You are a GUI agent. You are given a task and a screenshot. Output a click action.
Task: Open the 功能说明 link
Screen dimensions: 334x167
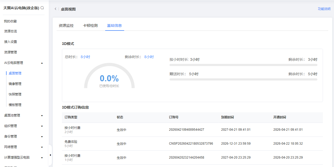coord(324,9)
